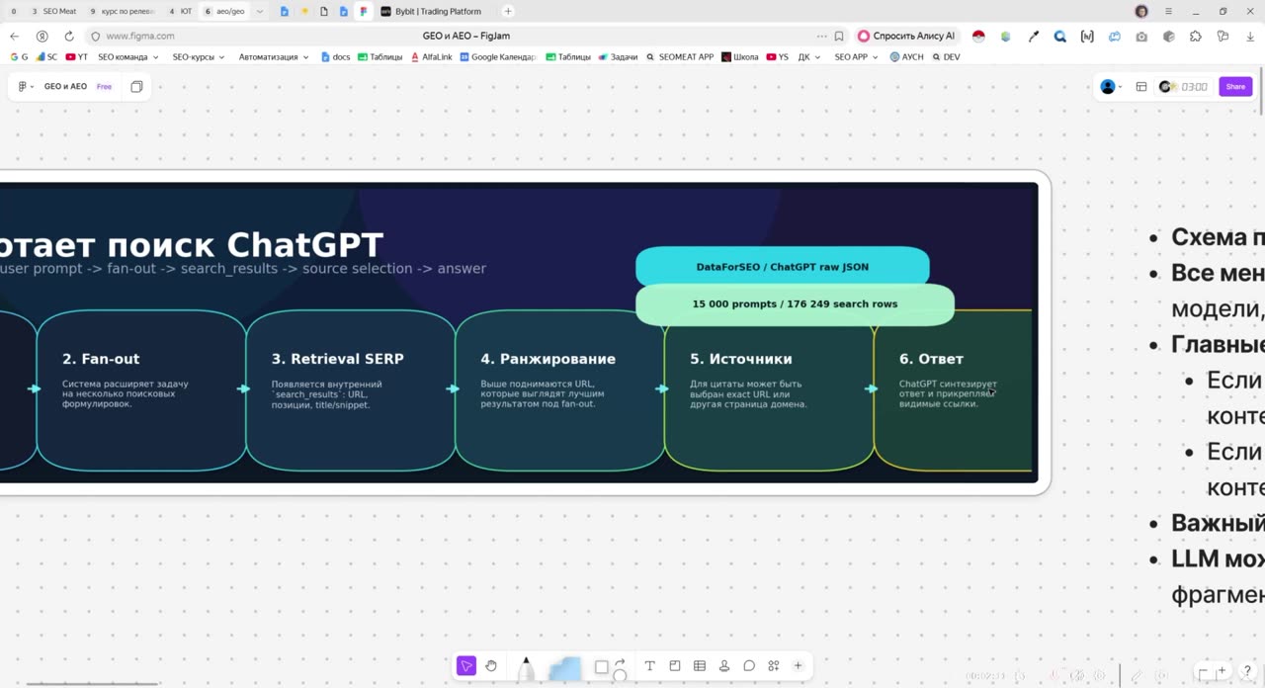Select the Comment tool
The image size is (1265, 688).
tap(749, 666)
